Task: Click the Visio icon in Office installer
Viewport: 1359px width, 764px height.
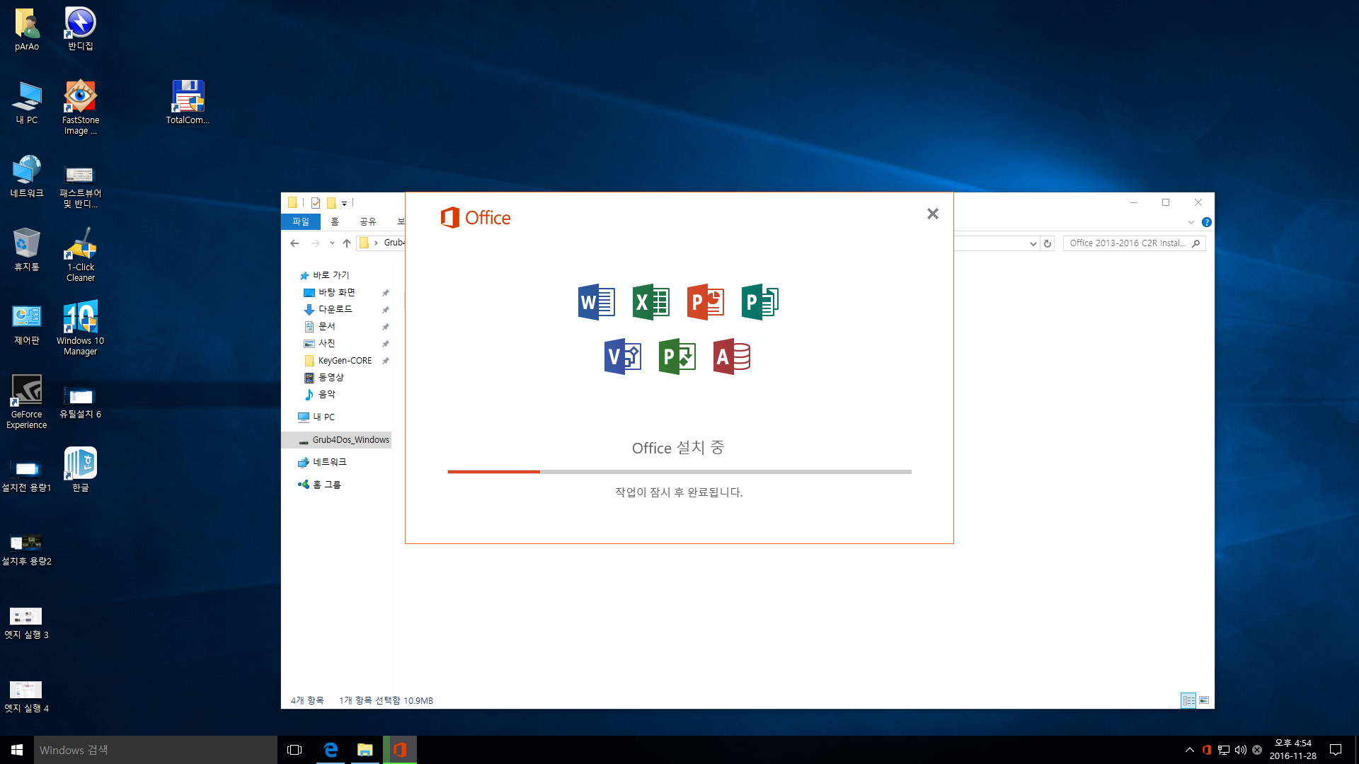Action: (x=623, y=357)
